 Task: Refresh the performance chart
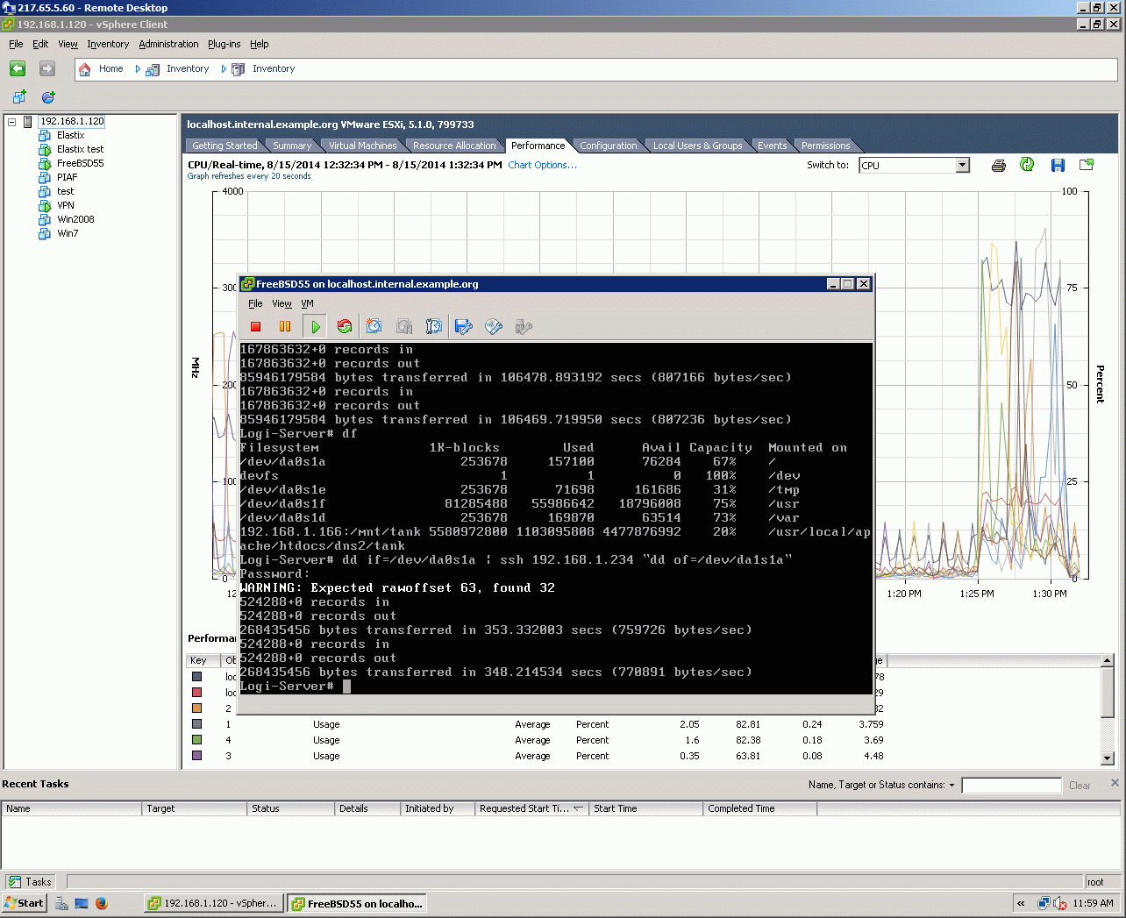tap(1027, 165)
